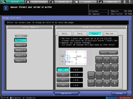
Task: Select Magasin 4 tray
Action: pyautogui.click(x=21, y=56)
